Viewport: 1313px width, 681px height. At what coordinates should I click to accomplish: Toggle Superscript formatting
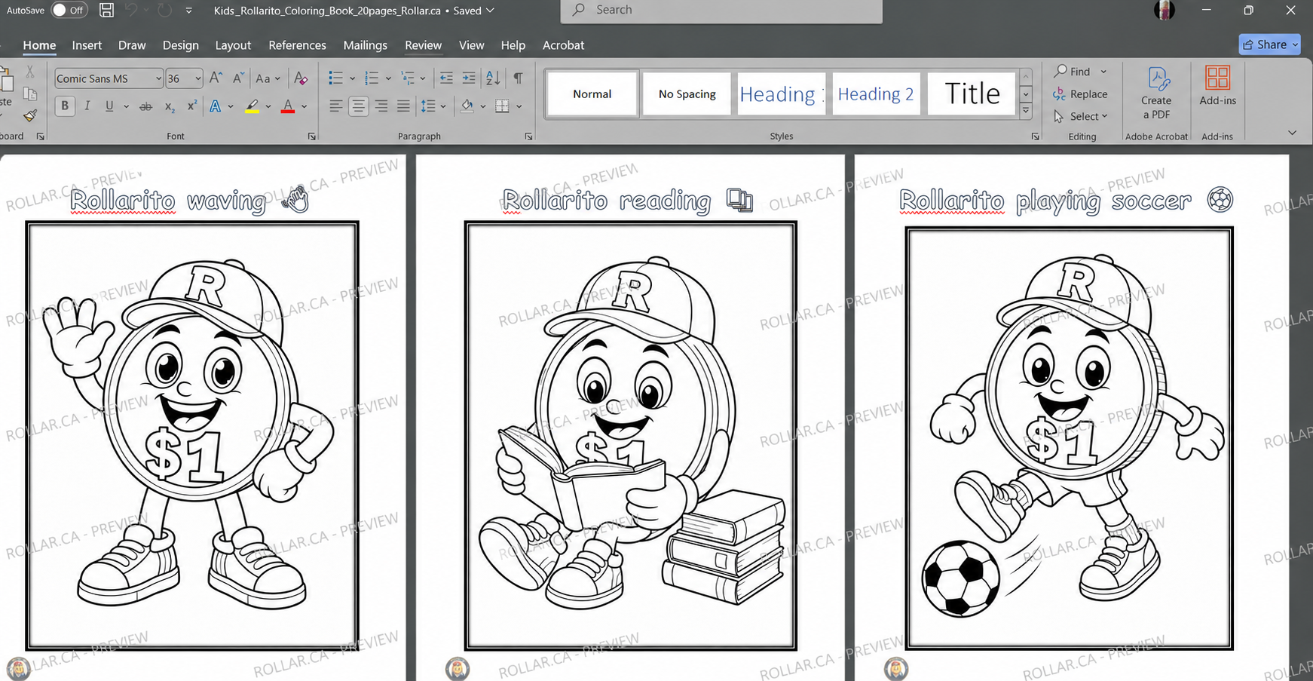tap(192, 106)
